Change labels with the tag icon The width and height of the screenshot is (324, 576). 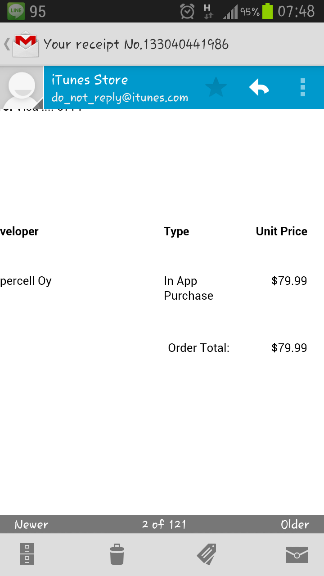click(x=207, y=554)
